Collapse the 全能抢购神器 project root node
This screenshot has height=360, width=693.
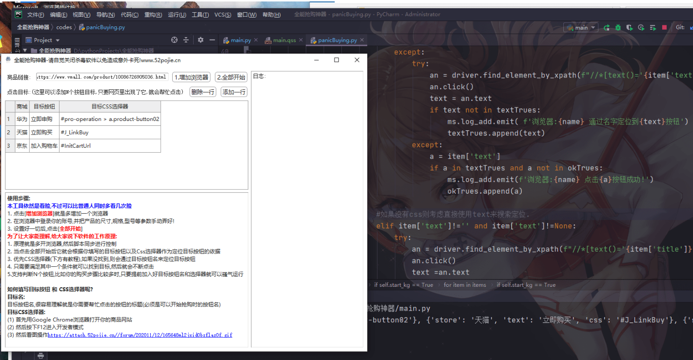click(x=25, y=51)
